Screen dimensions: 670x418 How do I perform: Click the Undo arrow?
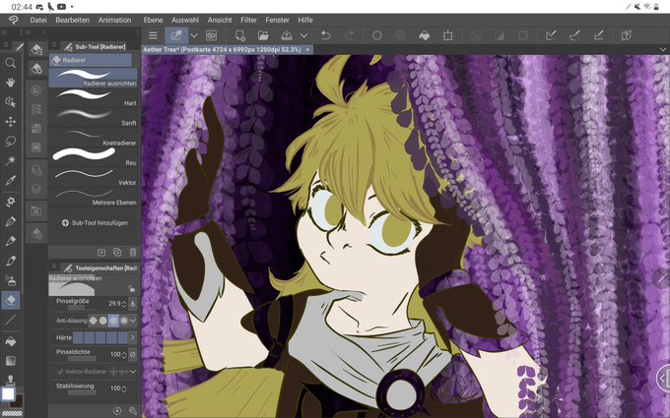325,35
